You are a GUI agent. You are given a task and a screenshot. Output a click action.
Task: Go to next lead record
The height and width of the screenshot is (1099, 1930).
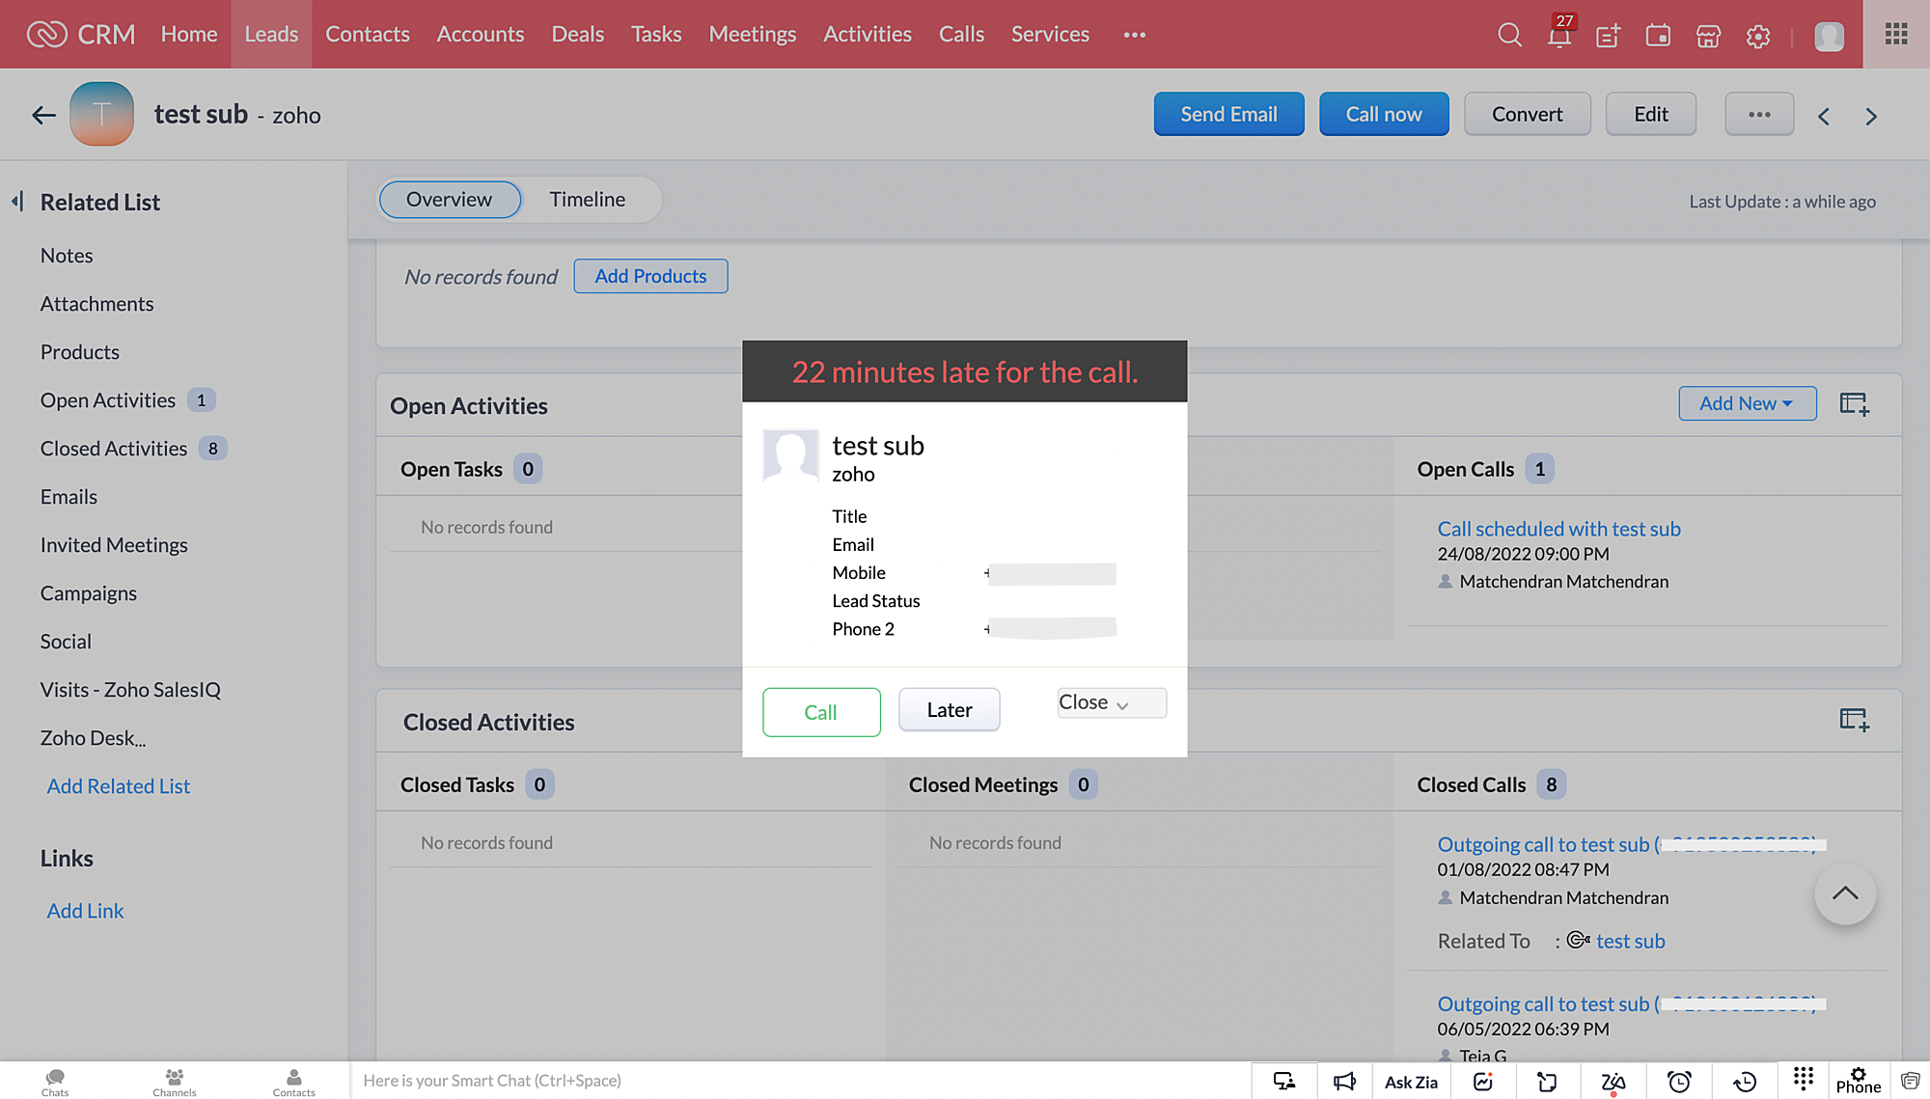1871,117
